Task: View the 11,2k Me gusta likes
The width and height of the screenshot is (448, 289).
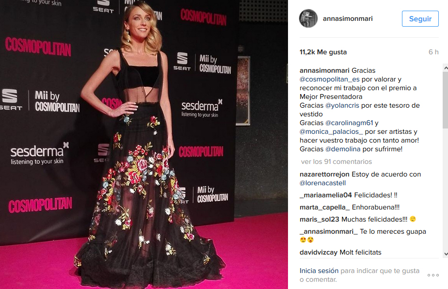Action: click(323, 52)
